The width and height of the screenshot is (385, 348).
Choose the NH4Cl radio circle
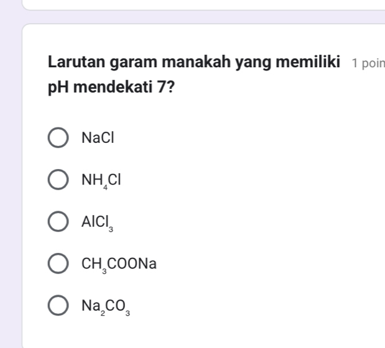click(58, 180)
